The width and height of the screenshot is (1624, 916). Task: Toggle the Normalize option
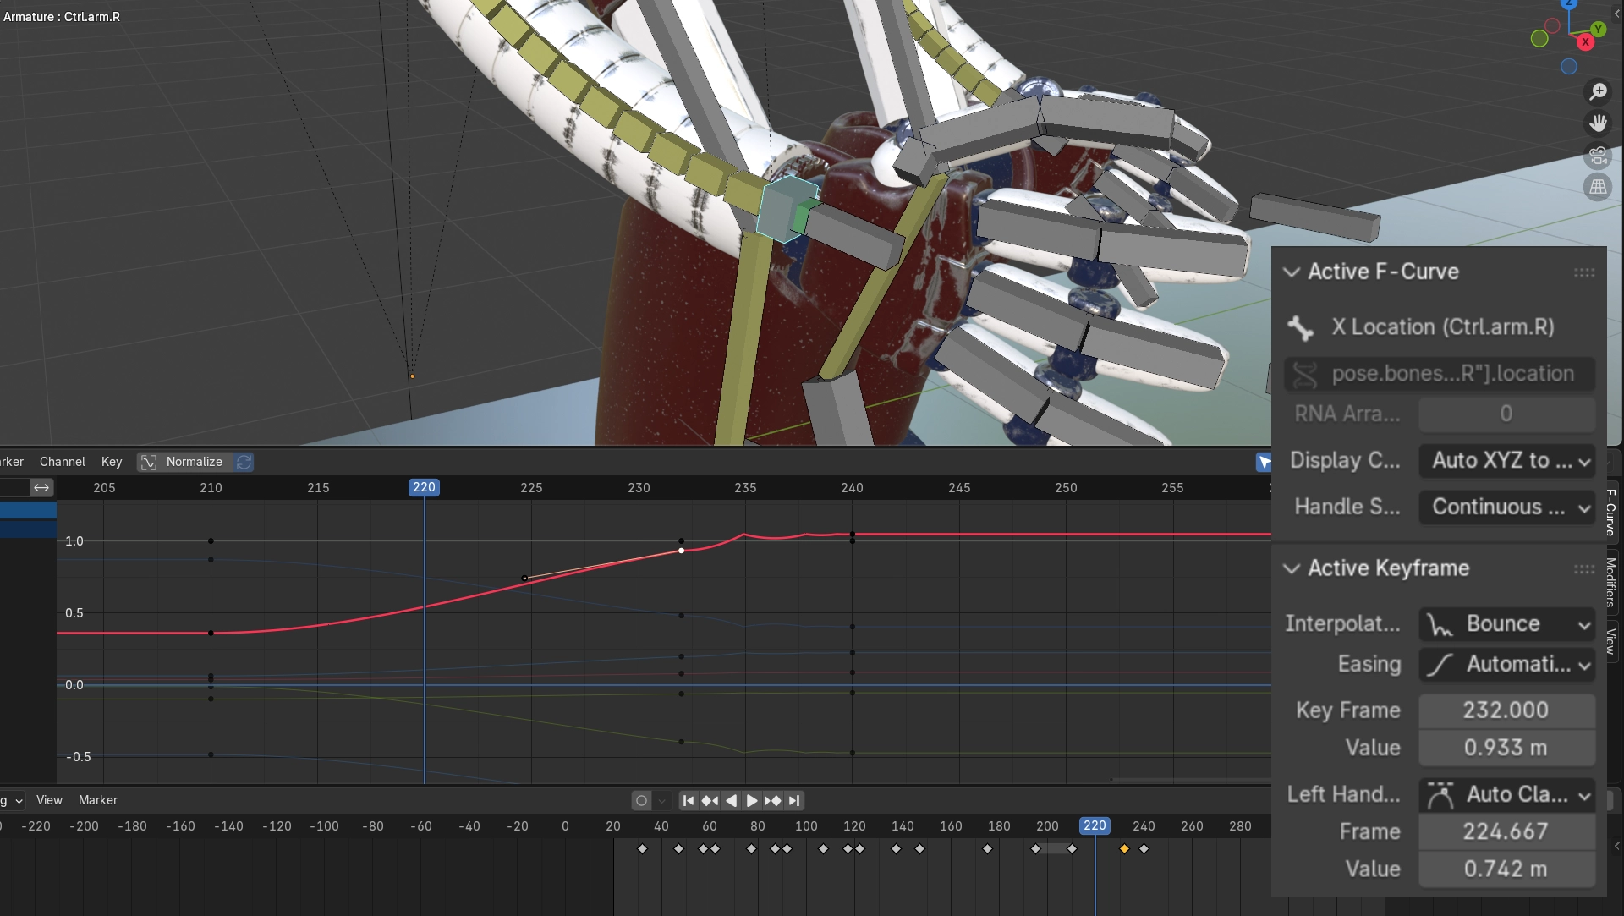click(x=184, y=462)
